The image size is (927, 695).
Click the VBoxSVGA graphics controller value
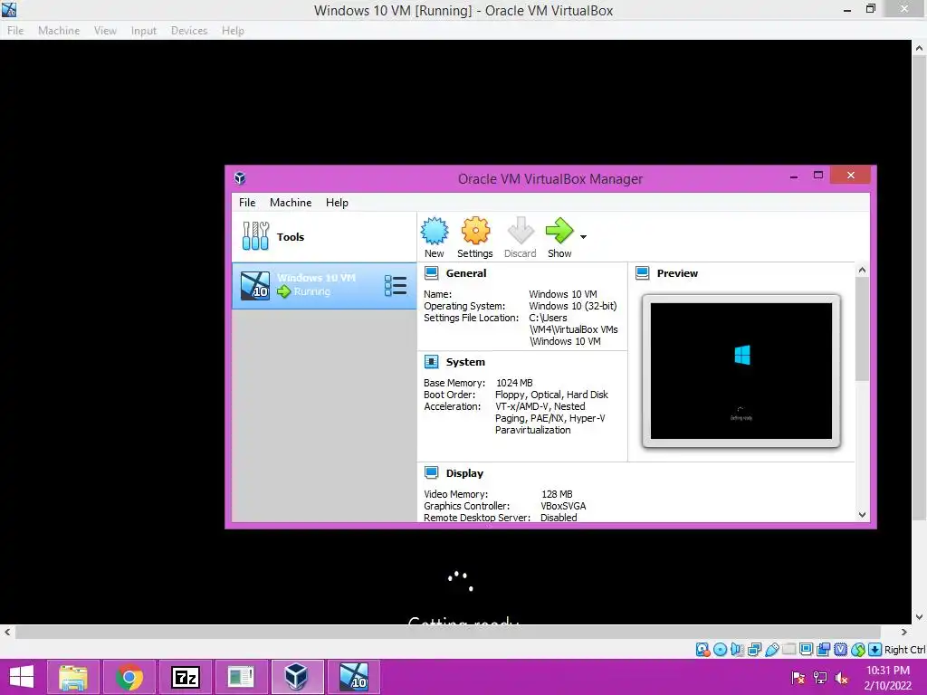(x=563, y=506)
